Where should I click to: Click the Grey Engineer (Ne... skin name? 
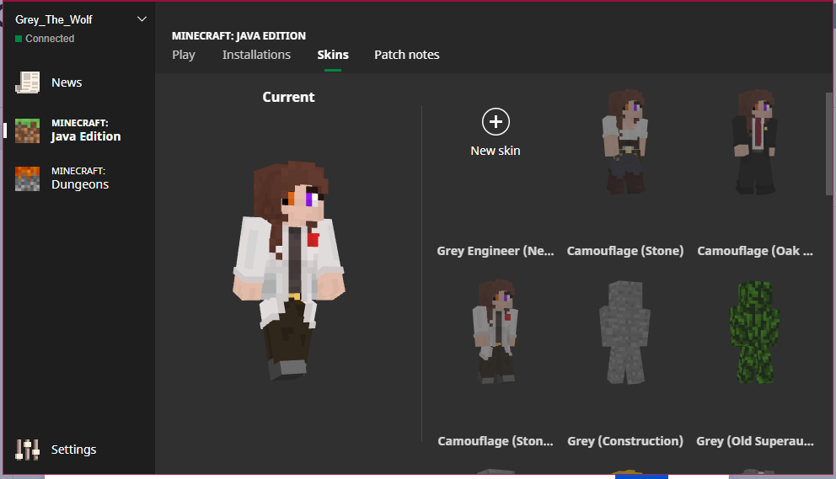click(496, 251)
